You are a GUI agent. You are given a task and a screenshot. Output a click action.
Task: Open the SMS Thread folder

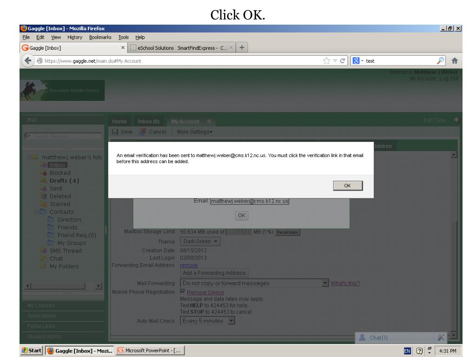[66, 251]
